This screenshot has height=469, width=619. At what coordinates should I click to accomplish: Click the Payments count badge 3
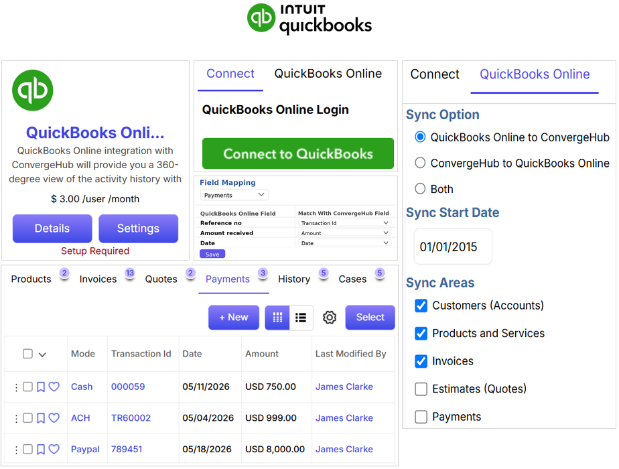click(x=263, y=273)
